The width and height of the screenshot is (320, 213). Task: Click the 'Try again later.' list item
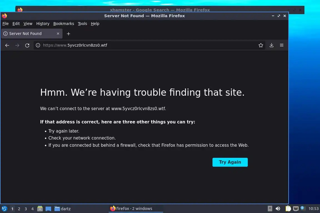point(64,131)
